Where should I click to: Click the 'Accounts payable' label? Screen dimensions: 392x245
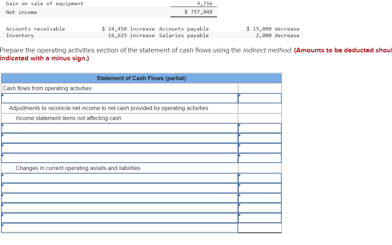(184, 29)
